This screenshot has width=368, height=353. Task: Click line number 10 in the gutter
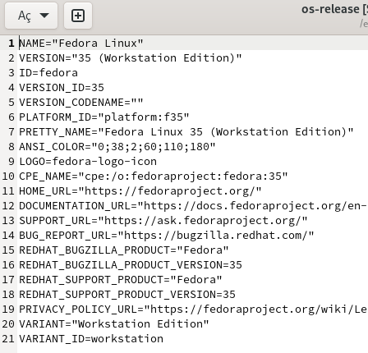(x=8, y=176)
